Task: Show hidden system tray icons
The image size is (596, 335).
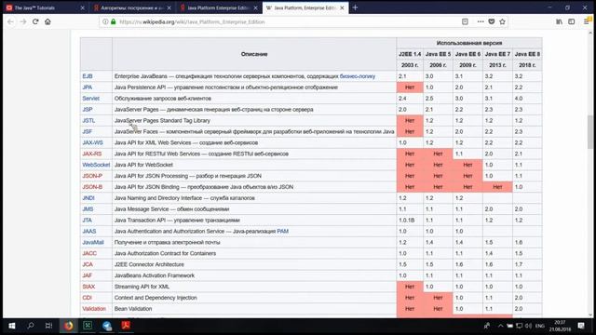Action: (x=500, y=326)
